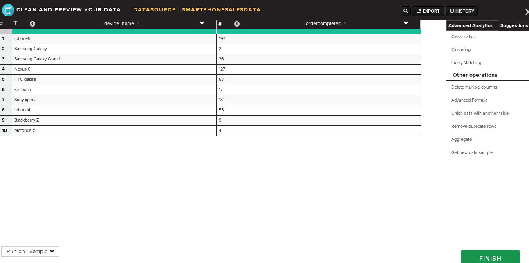The image size is (529, 263).
Task: Choose Union data with another table
Action: [x=480, y=113]
